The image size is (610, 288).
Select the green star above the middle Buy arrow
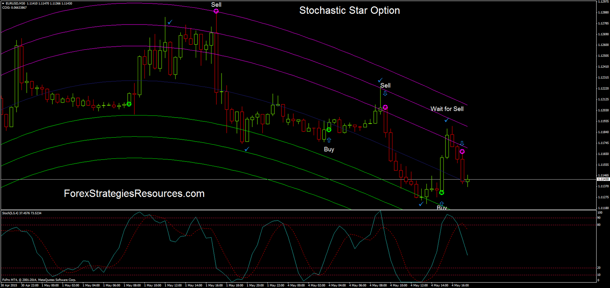click(x=329, y=130)
